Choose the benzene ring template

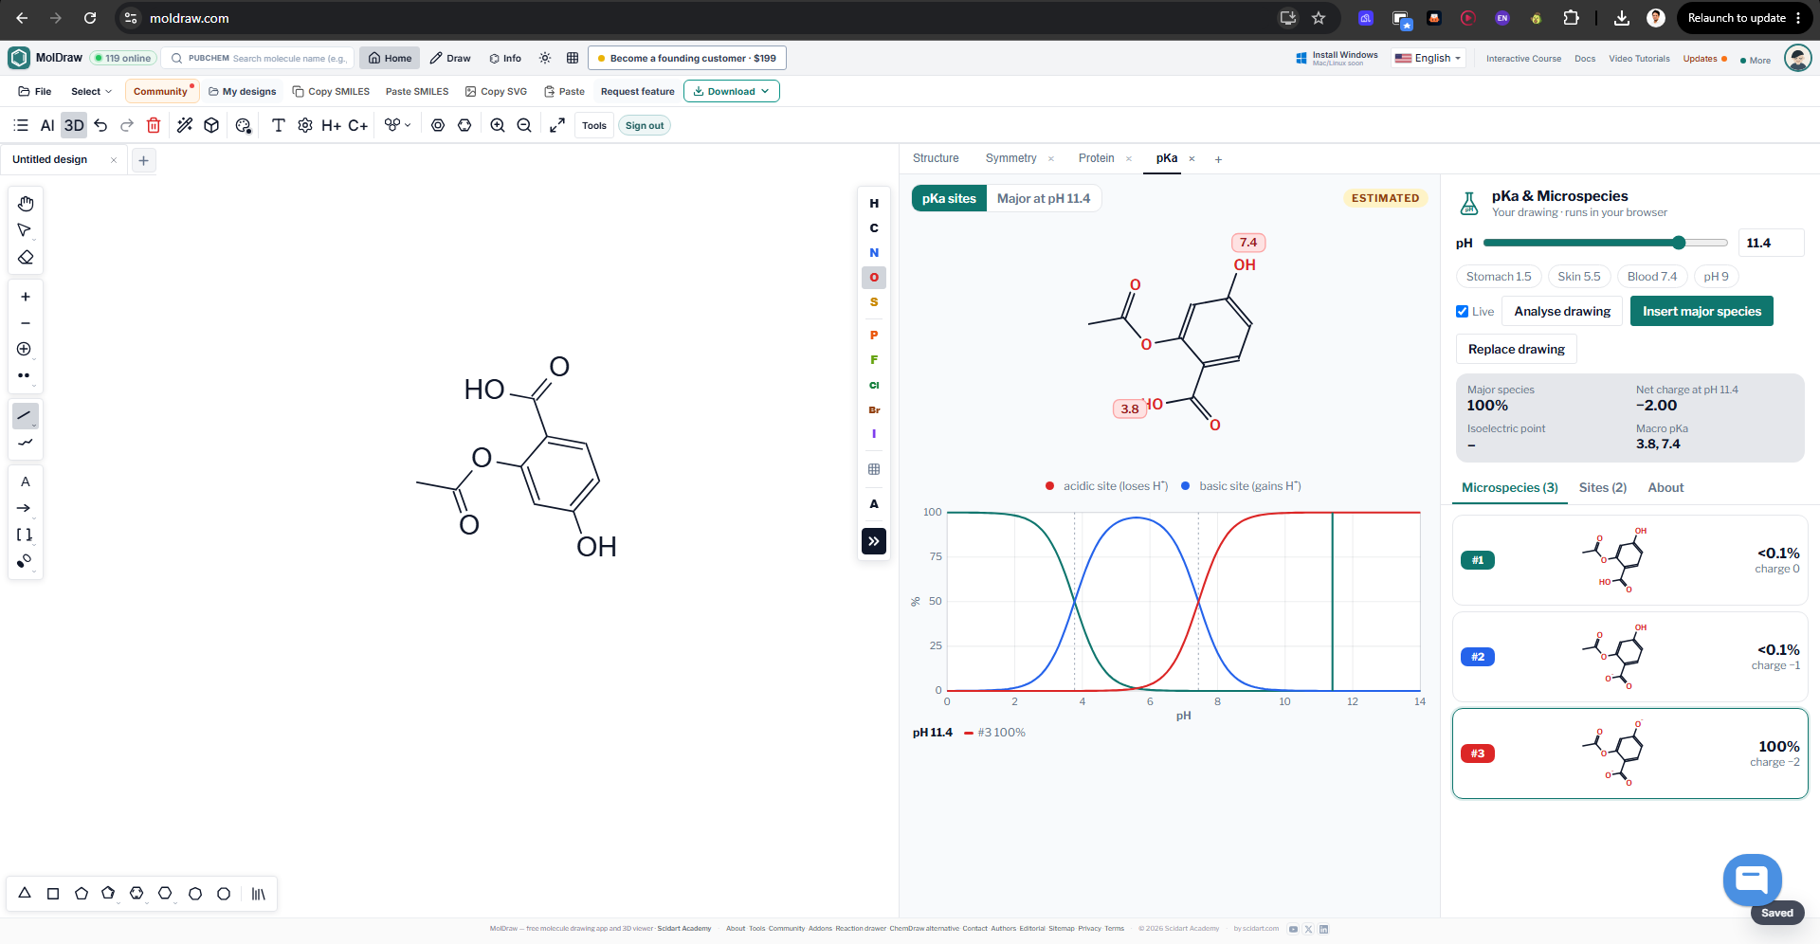click(x=136, y=894)
